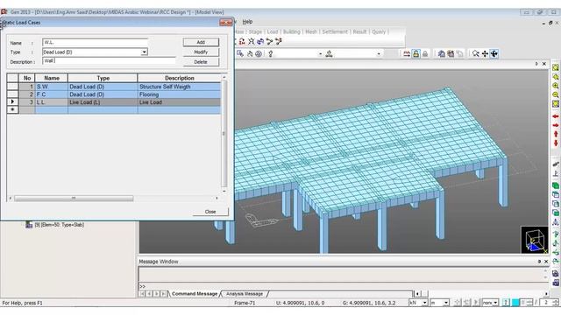Select the S.W. row name cell

click(x=52, y=87)
